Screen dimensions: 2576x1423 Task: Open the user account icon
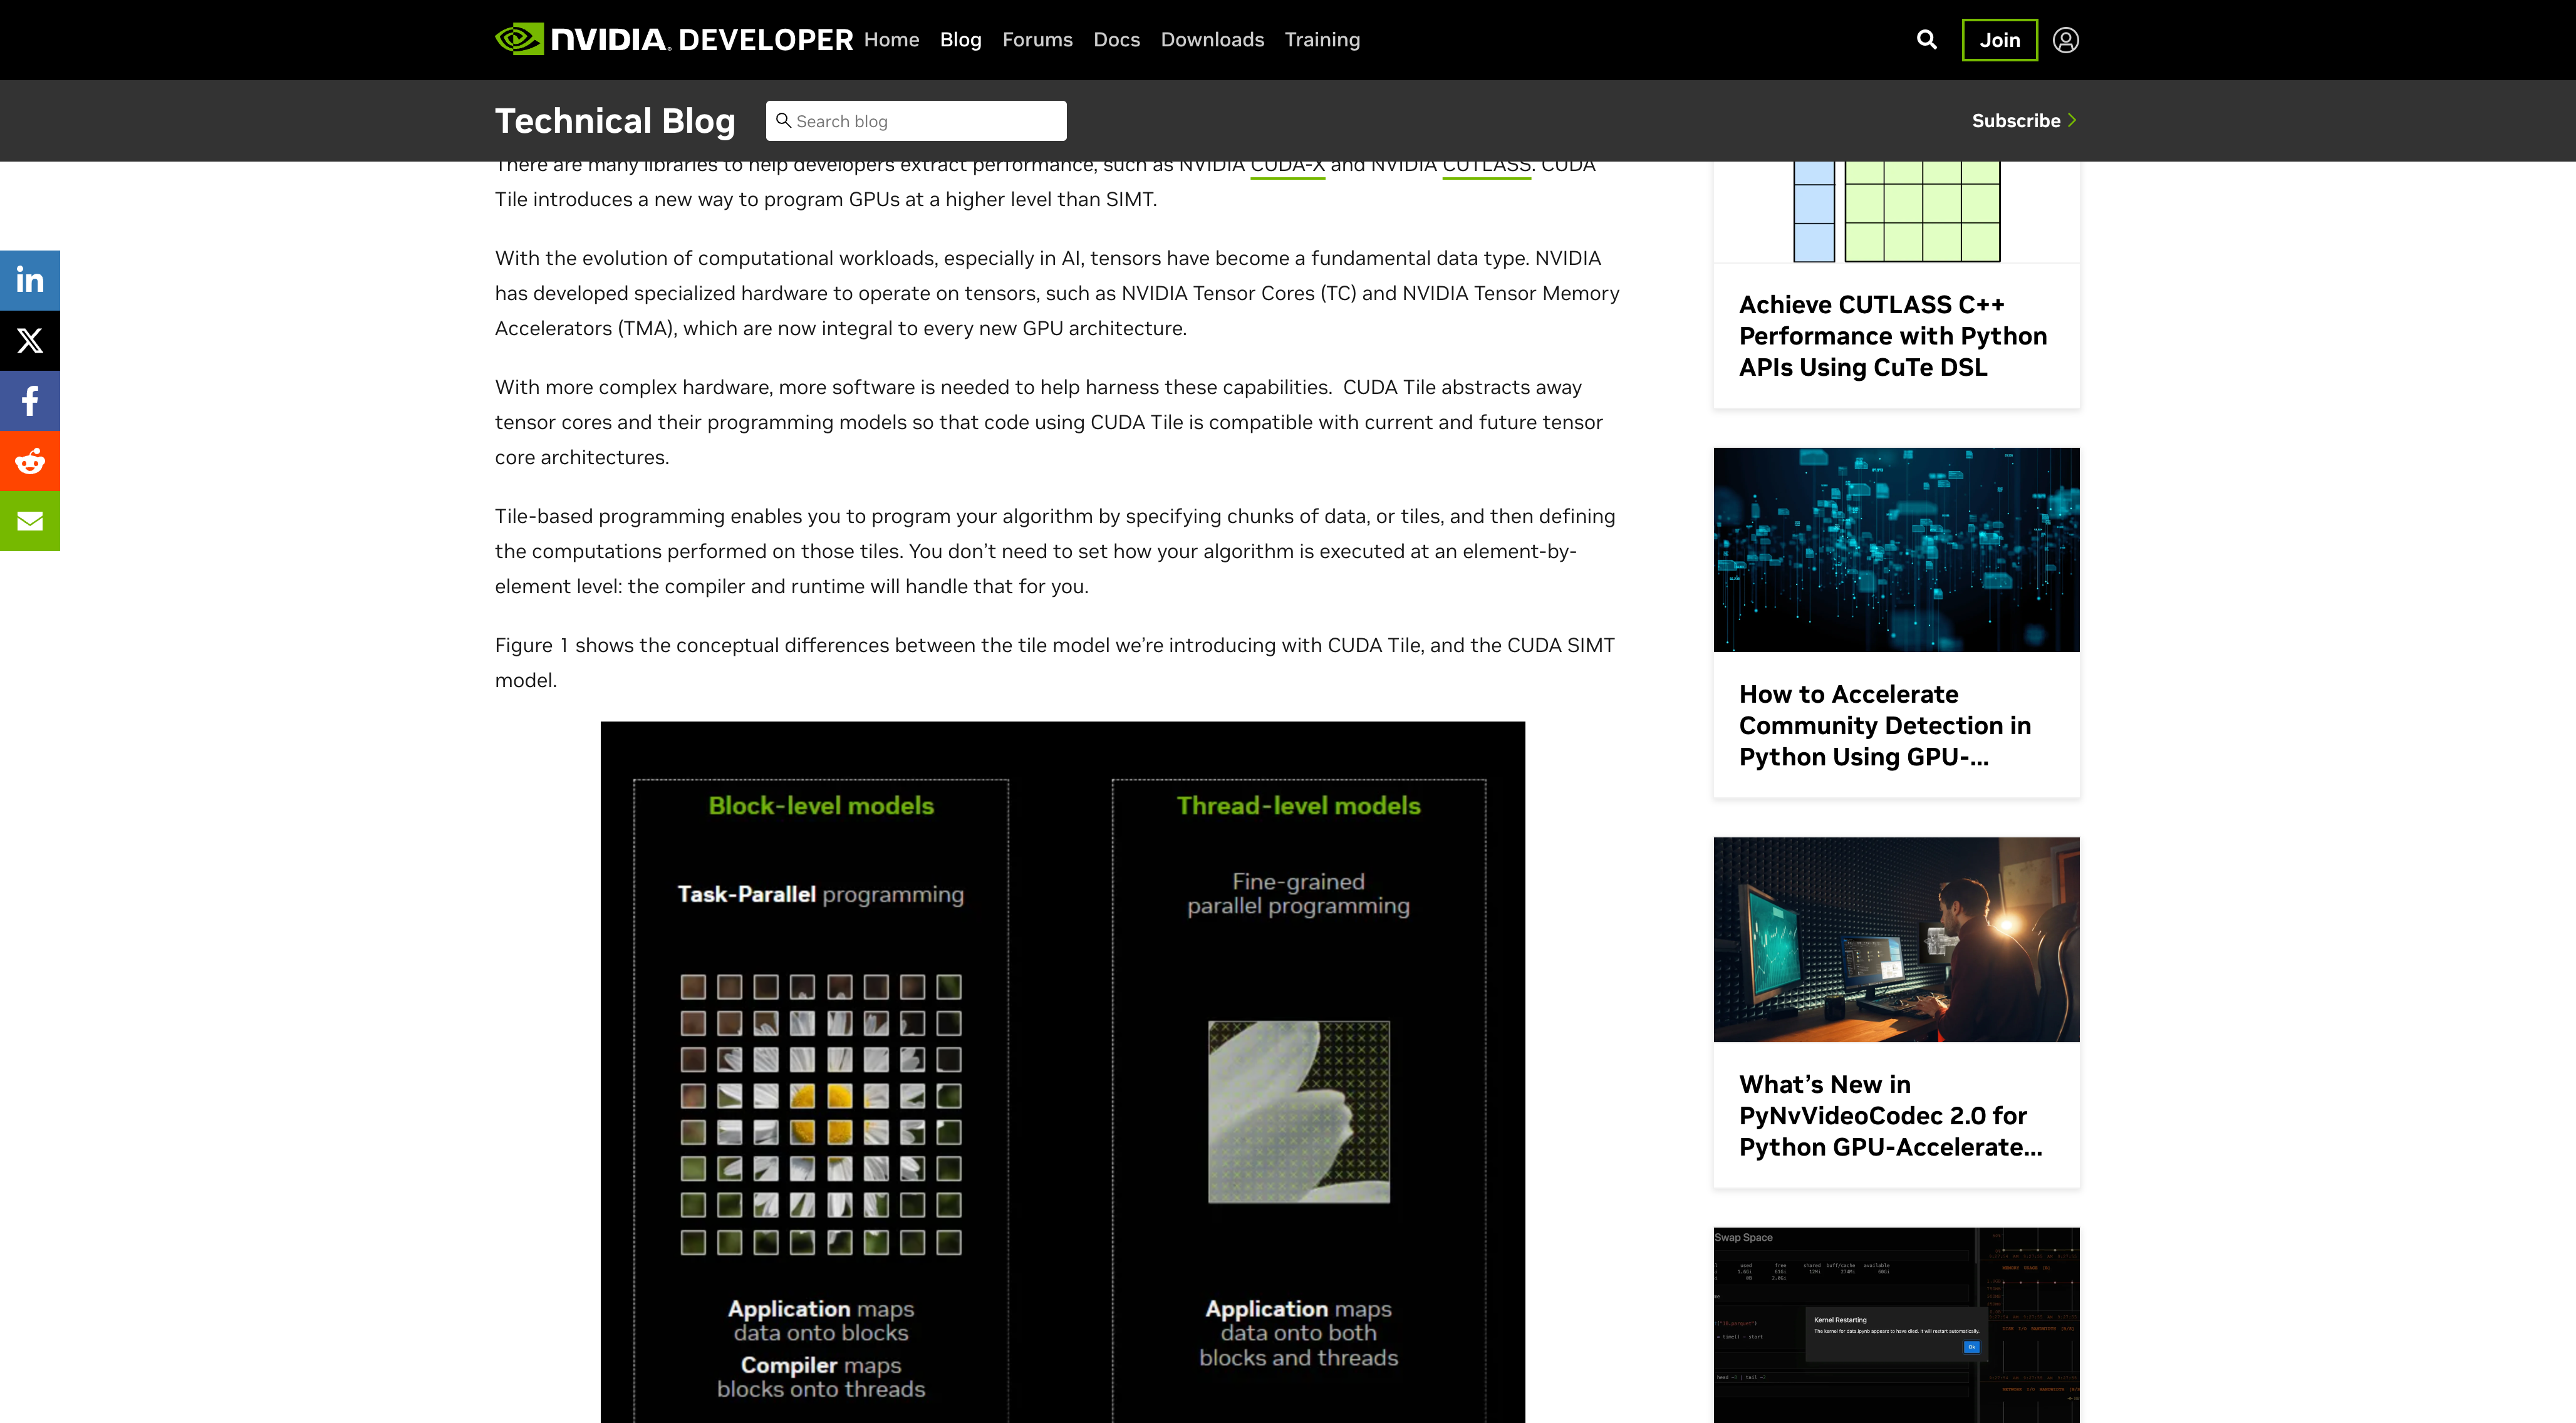pos(2065,40)
